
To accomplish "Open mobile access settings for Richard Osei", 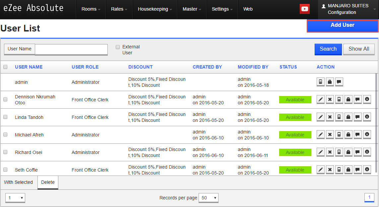I will point(339,152).
